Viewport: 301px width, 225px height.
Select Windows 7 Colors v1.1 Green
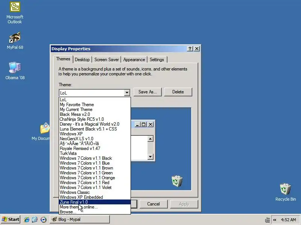coord(95,173)
